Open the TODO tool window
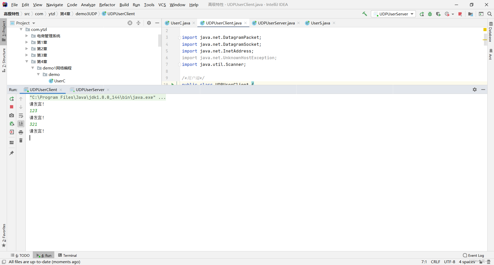The image size is (494, 265). click(x=20, y=255)
